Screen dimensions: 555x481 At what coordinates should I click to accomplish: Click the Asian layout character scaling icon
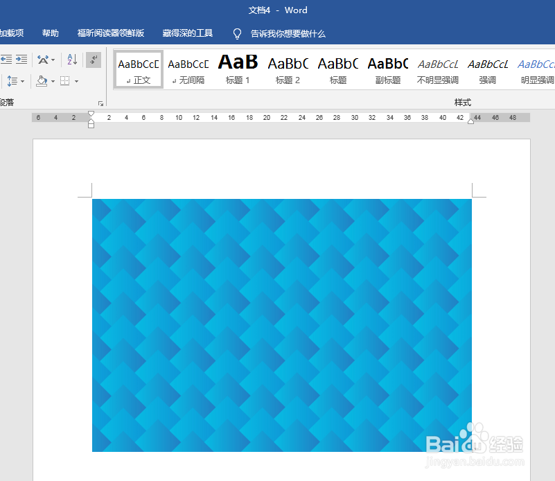click(x=43, y=60)
